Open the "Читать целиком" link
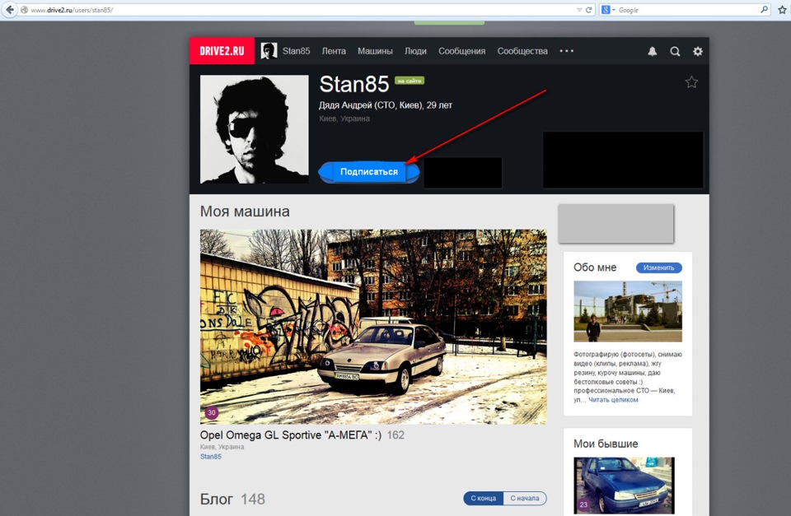791x516 pixels. 613,400
